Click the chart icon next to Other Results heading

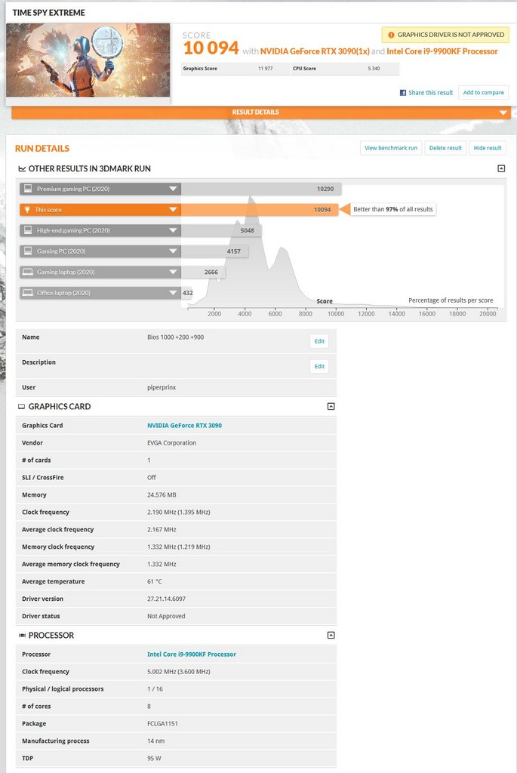(x=22, y=168)
